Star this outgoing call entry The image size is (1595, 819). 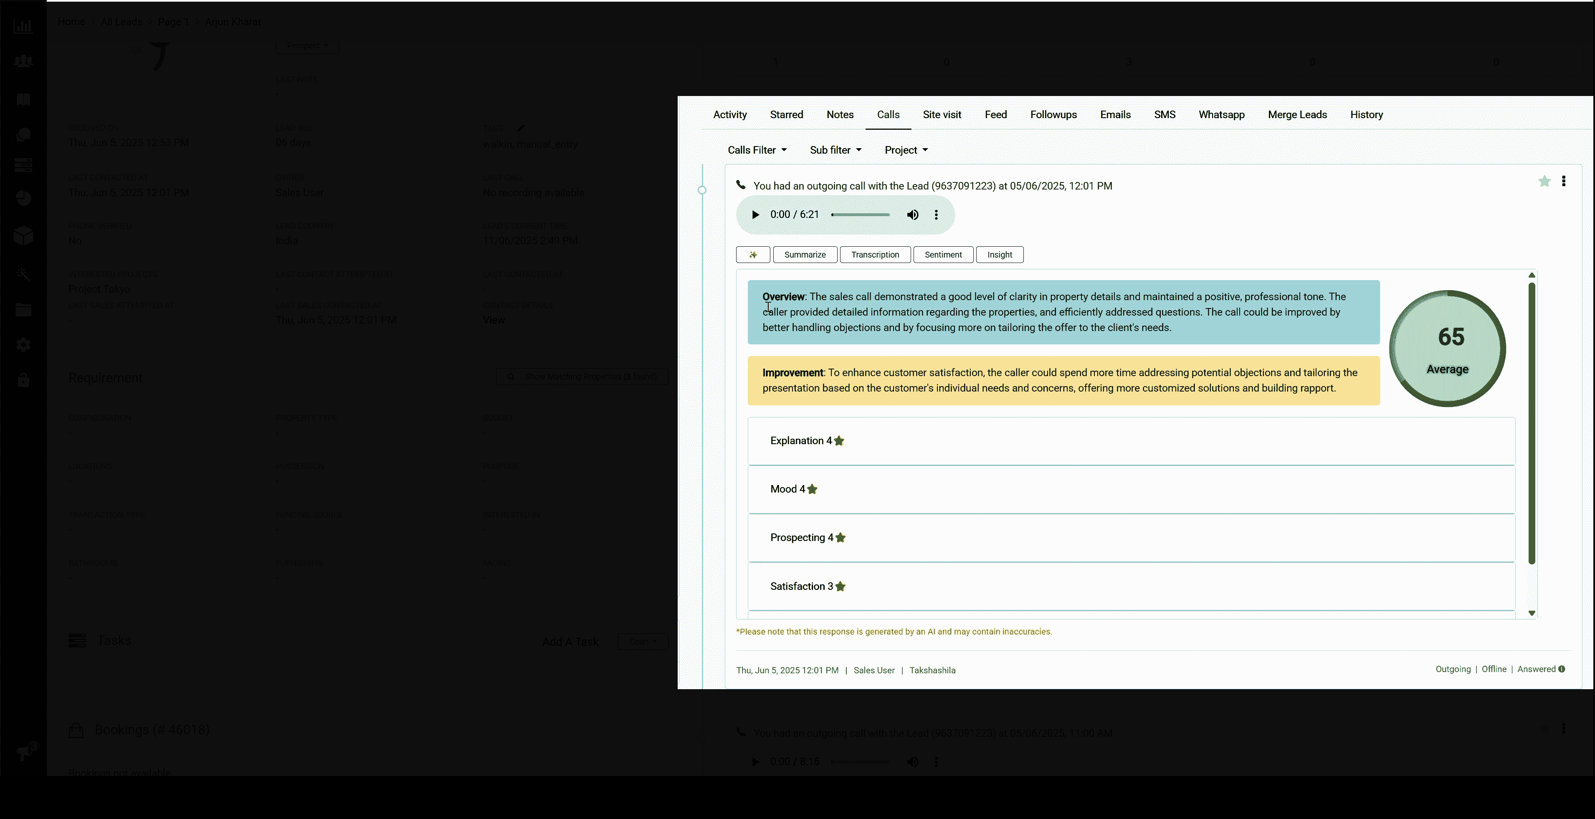click(1544, 182)
